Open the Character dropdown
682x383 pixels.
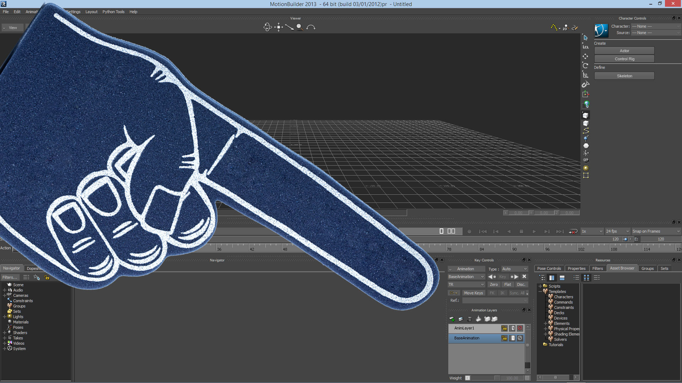point(656,26)
